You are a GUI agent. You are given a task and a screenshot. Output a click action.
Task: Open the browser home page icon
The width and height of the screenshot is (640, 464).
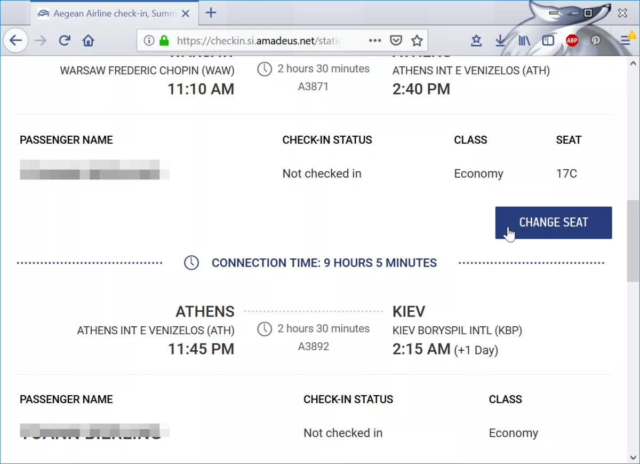click(x=88, y=40)
